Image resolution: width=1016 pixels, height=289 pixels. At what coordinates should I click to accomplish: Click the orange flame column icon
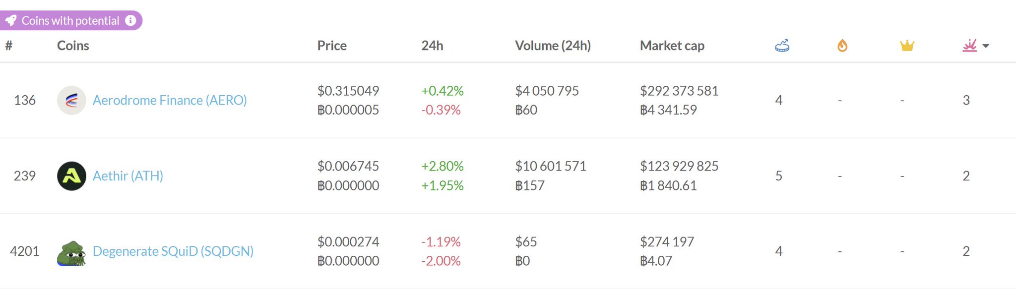pyautogui.click(x=842, y=46)
